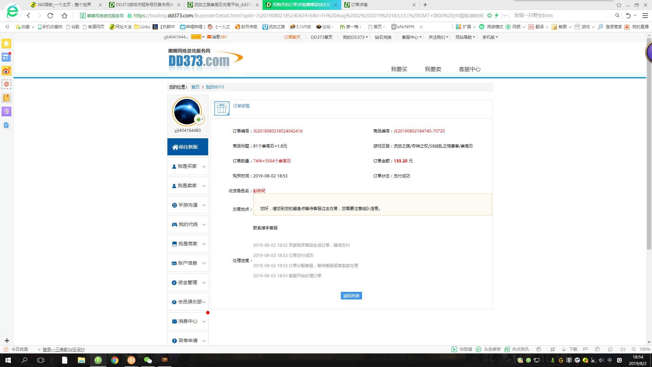Click the 返回列表 button
The image size is (652, 367).
[351, 296]
